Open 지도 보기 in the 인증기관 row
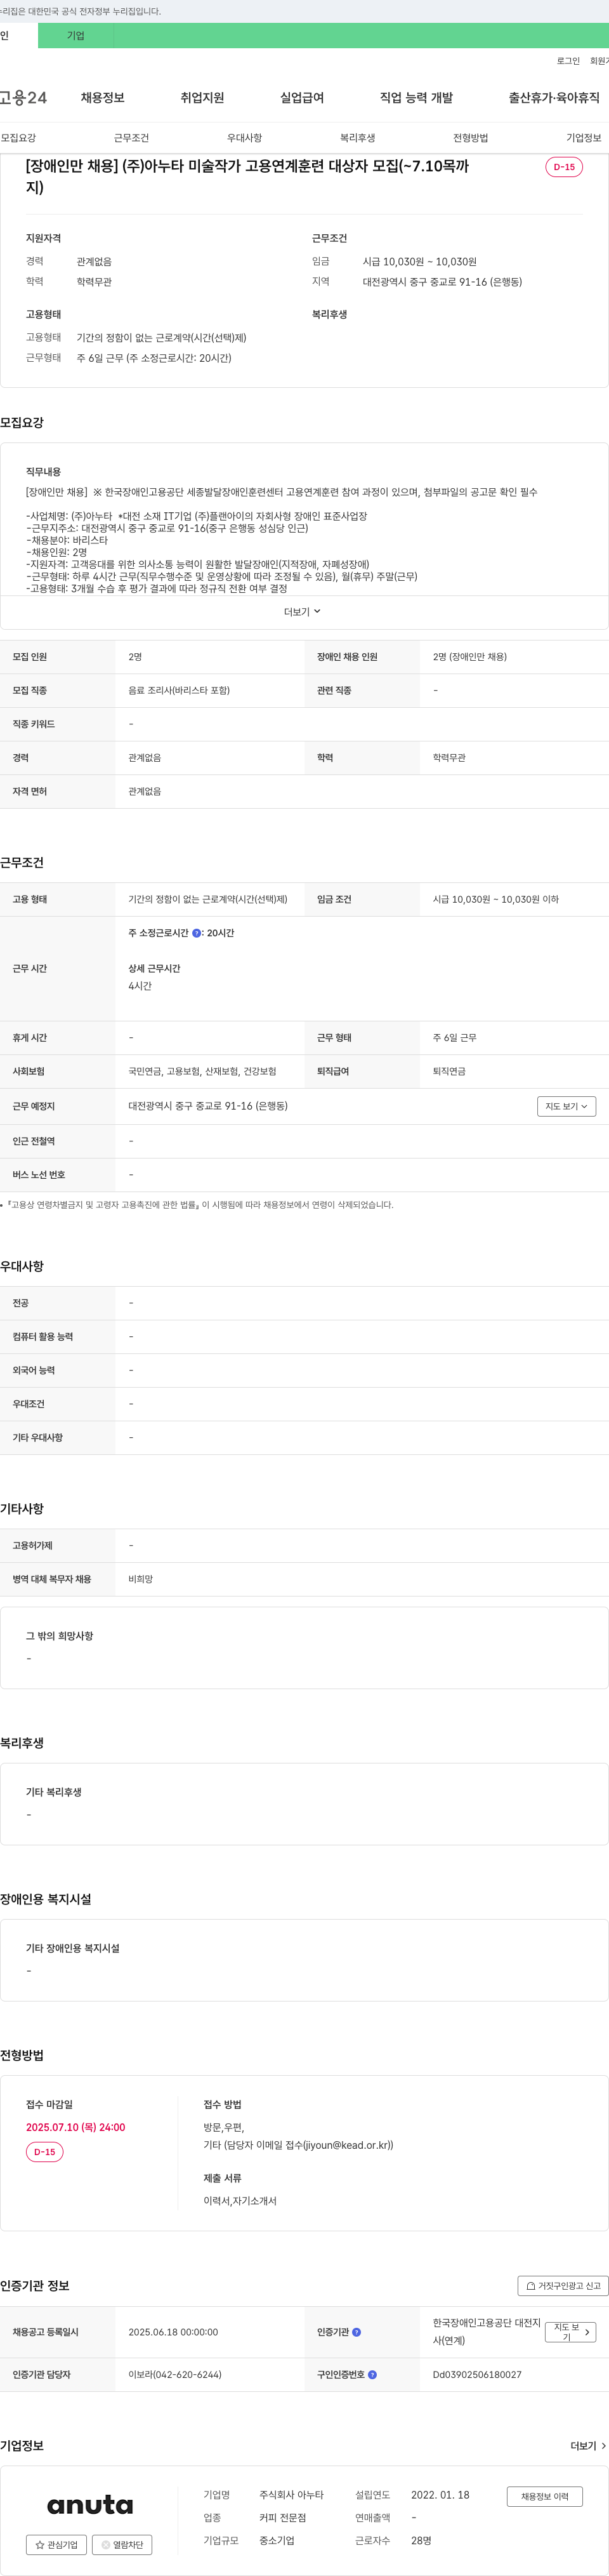This screenshot has width=609, height=2576. 571,2332
